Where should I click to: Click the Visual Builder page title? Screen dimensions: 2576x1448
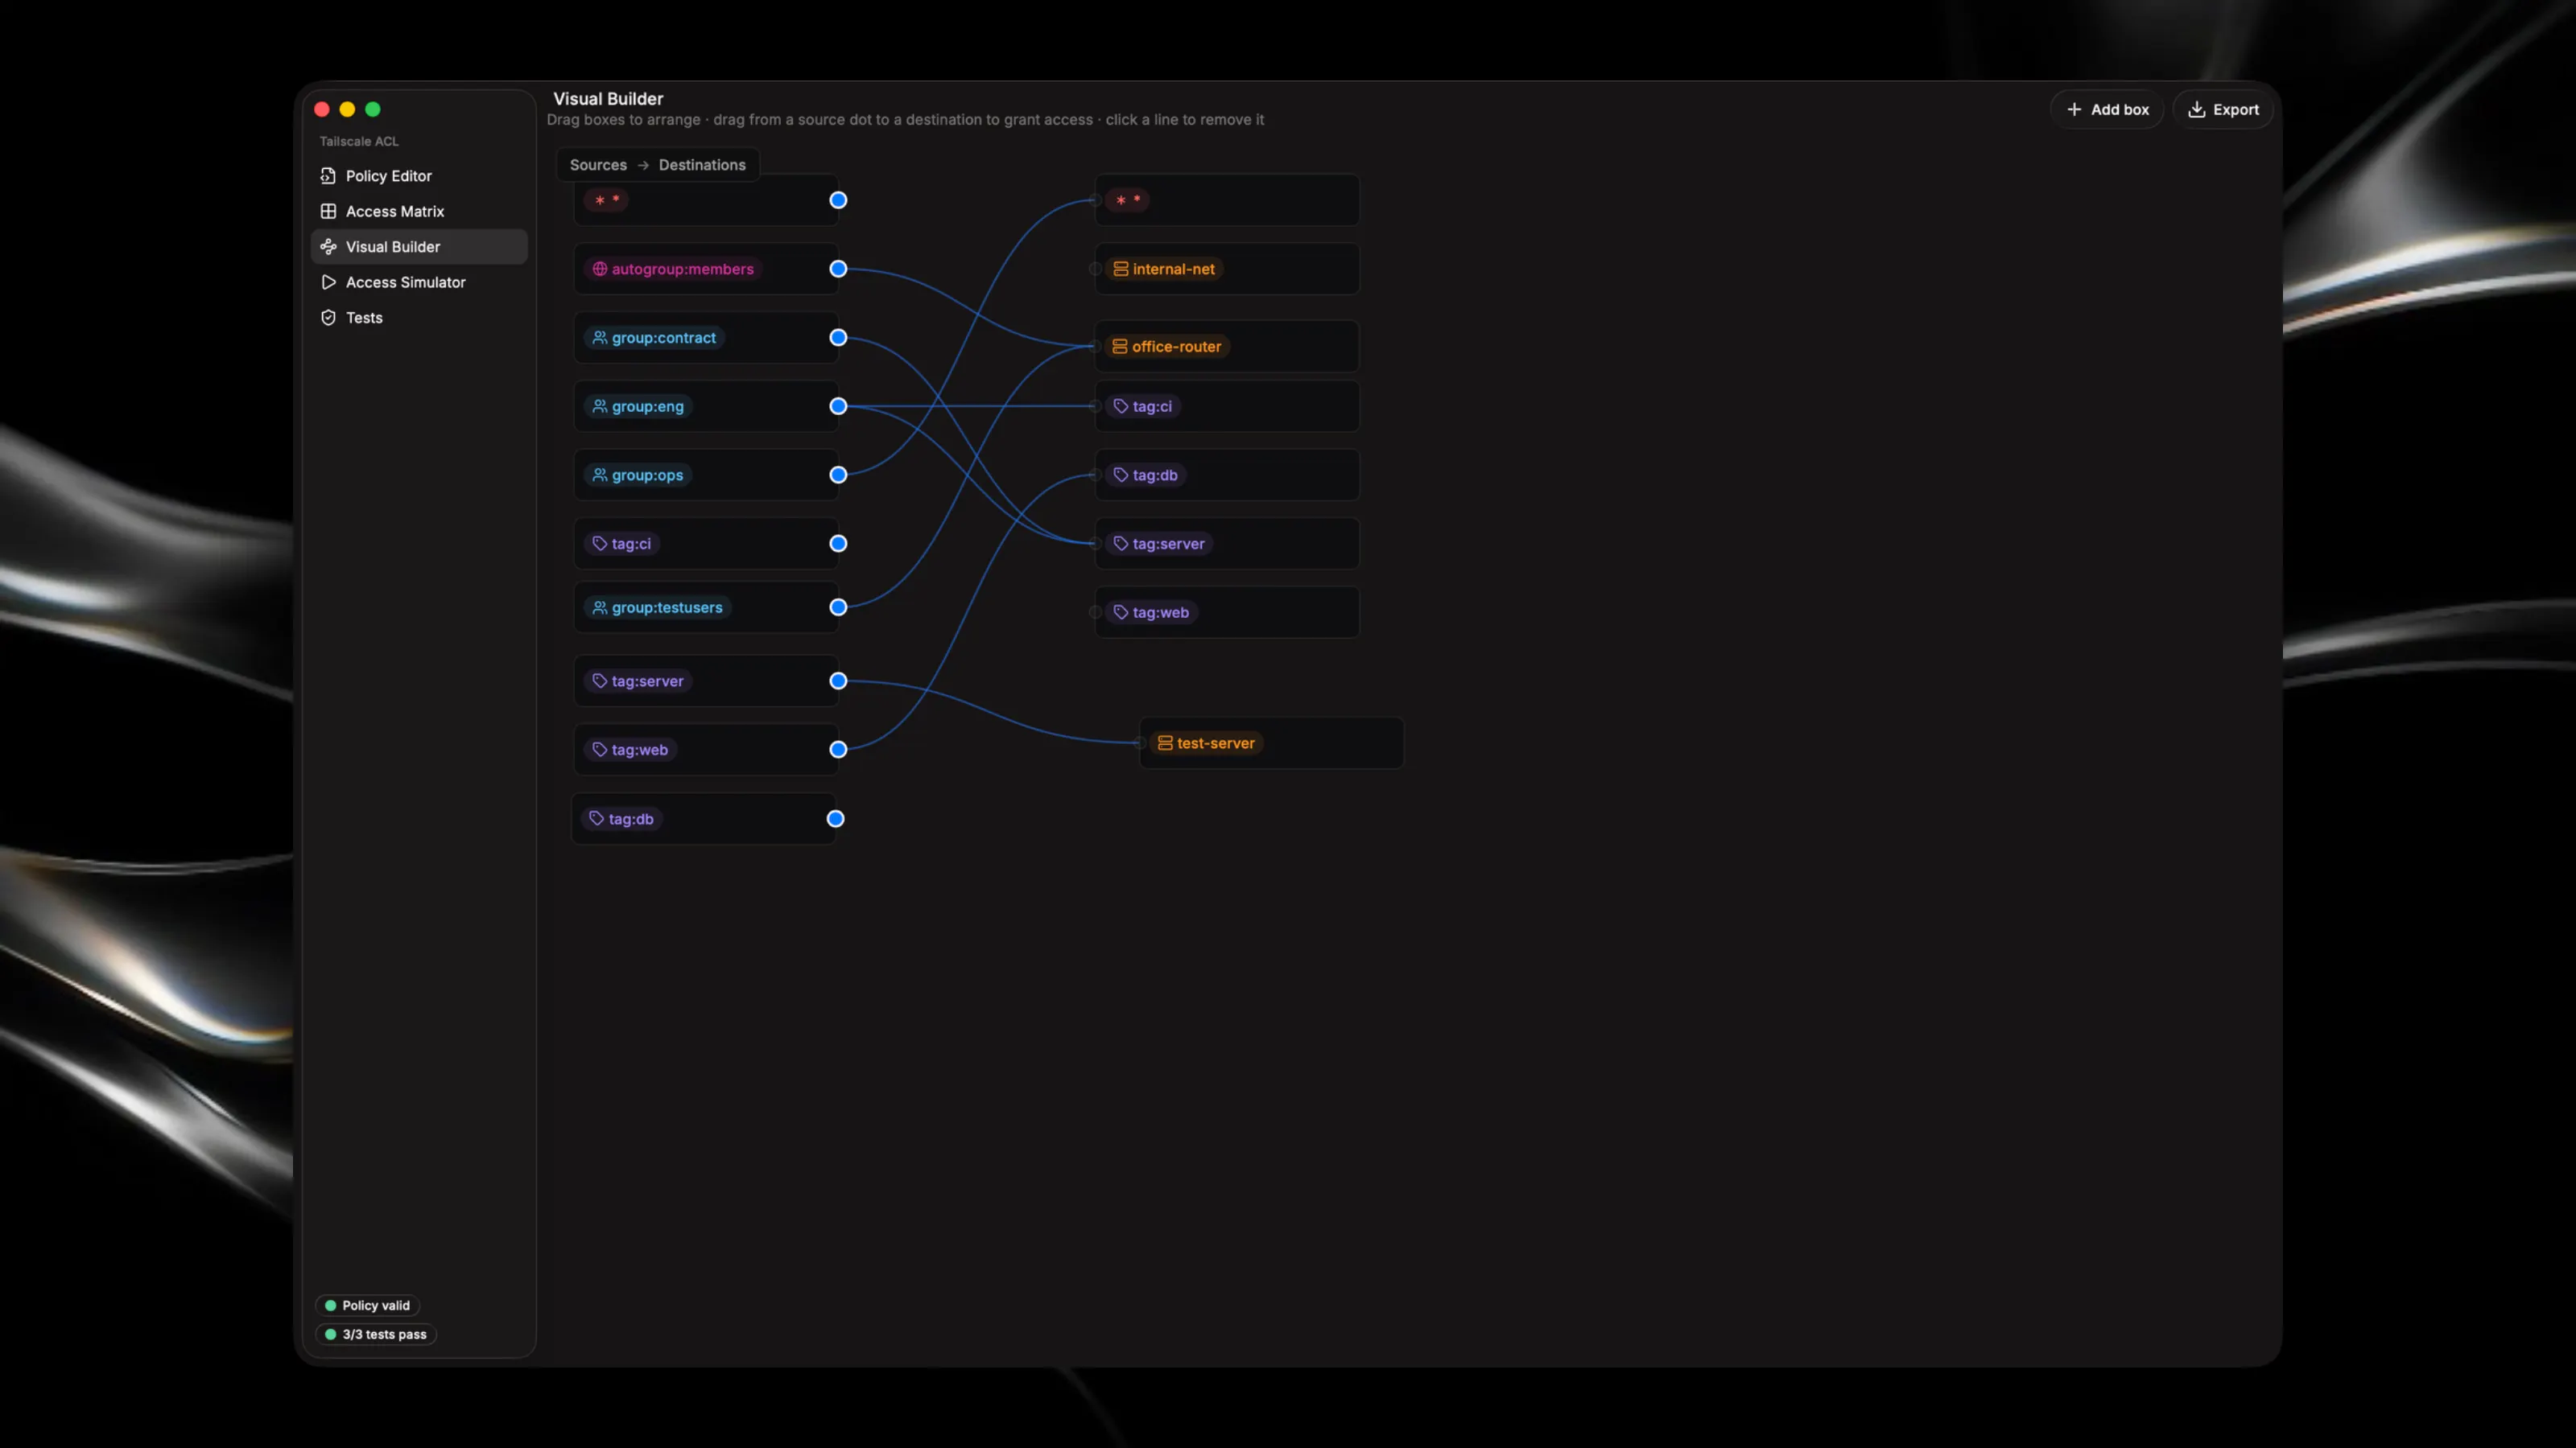tap(608, 99)
